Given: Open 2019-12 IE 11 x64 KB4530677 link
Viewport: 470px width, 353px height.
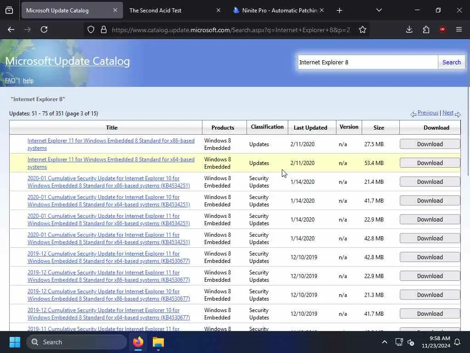Looking at the screenshot, I should pos(108,257).
